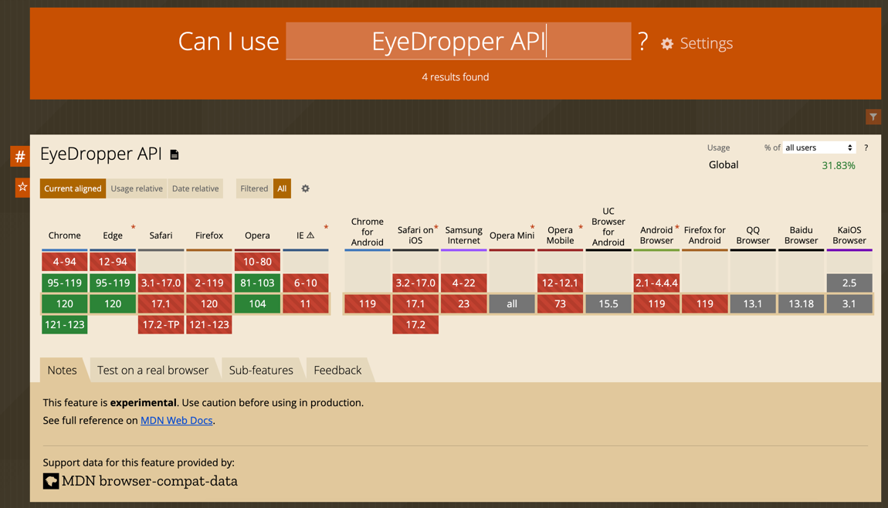This screenshot has height=508, width=888.
Task: Click Safari on iOS 3.2-17.0 cell
Action: (x=415, y=283)
